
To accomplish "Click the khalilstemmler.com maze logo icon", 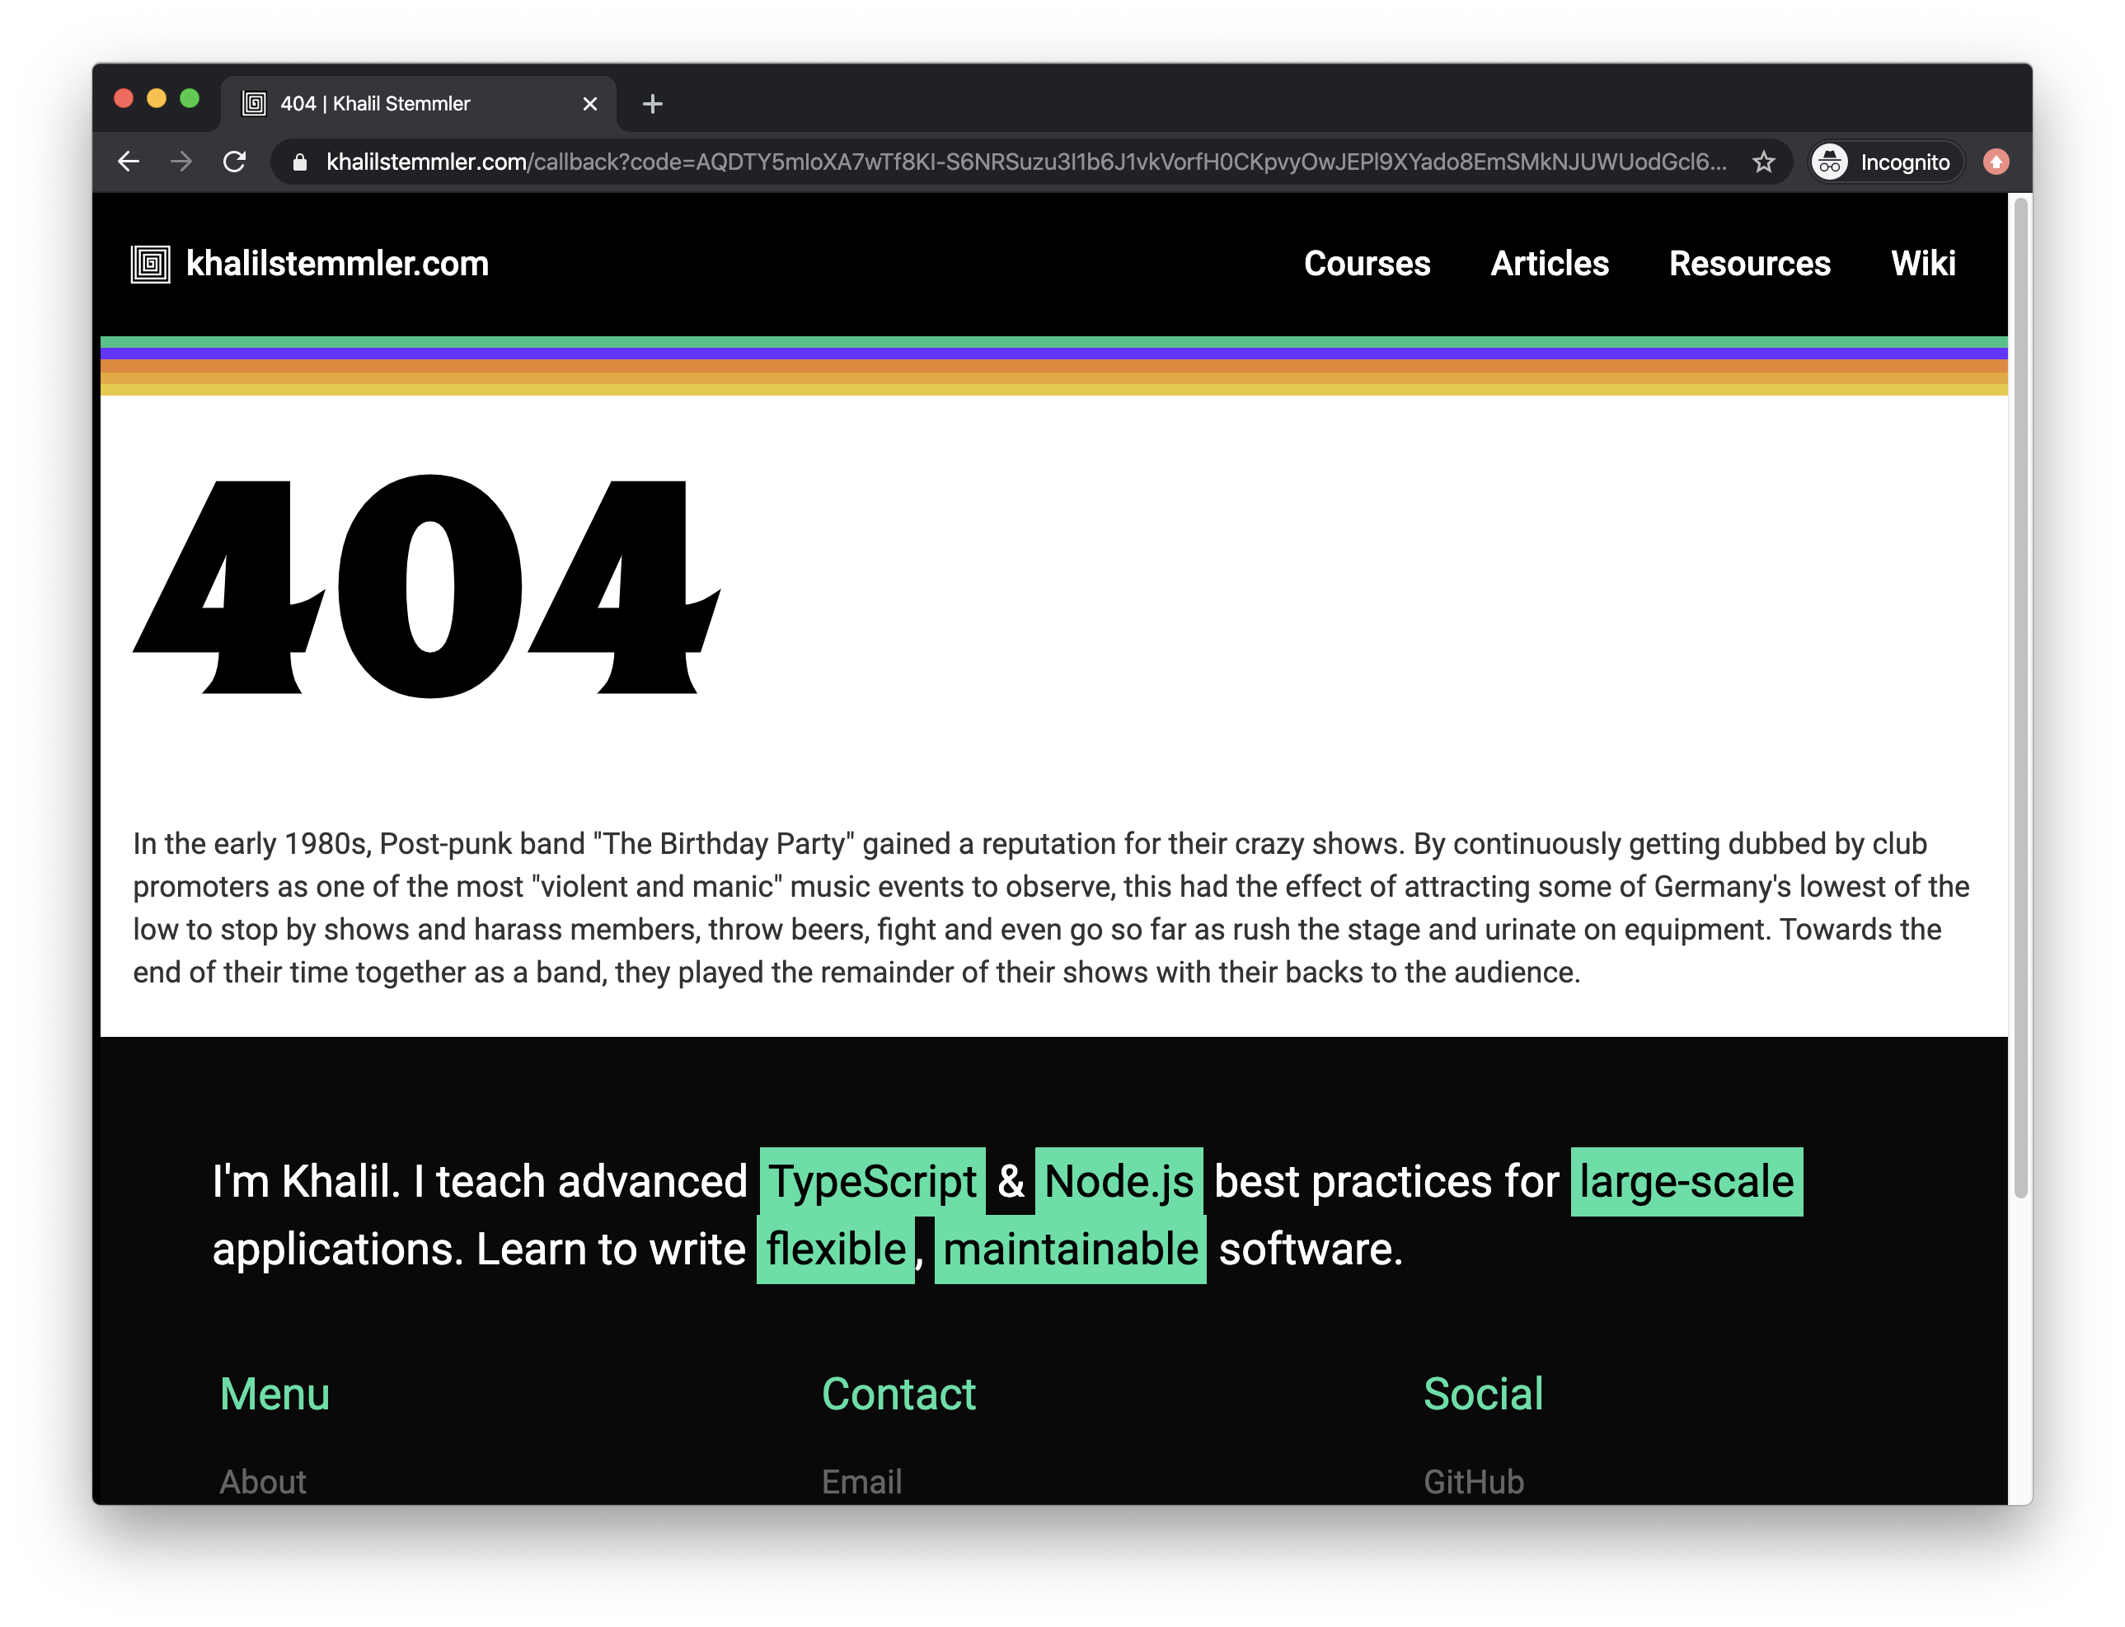I will [150, 265].
